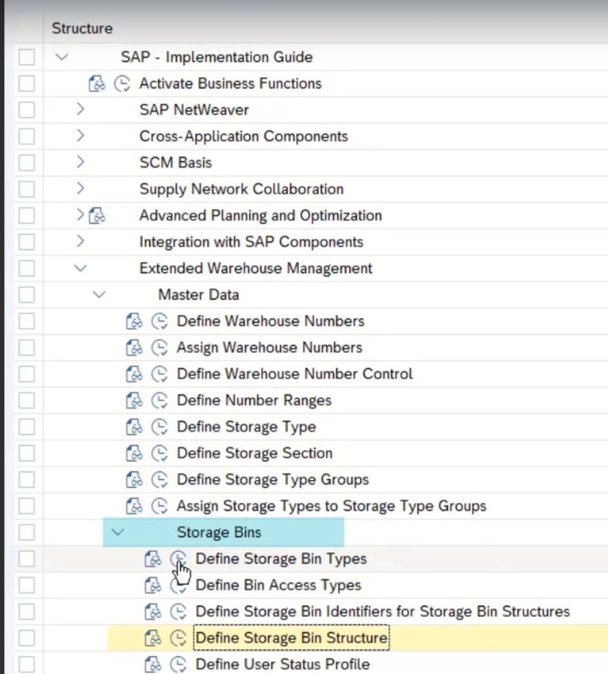This screenshot has width=608, height=674.
Task: Tick the checkbox for SAP - Implementation Guide row
Action: coord(26,57)
